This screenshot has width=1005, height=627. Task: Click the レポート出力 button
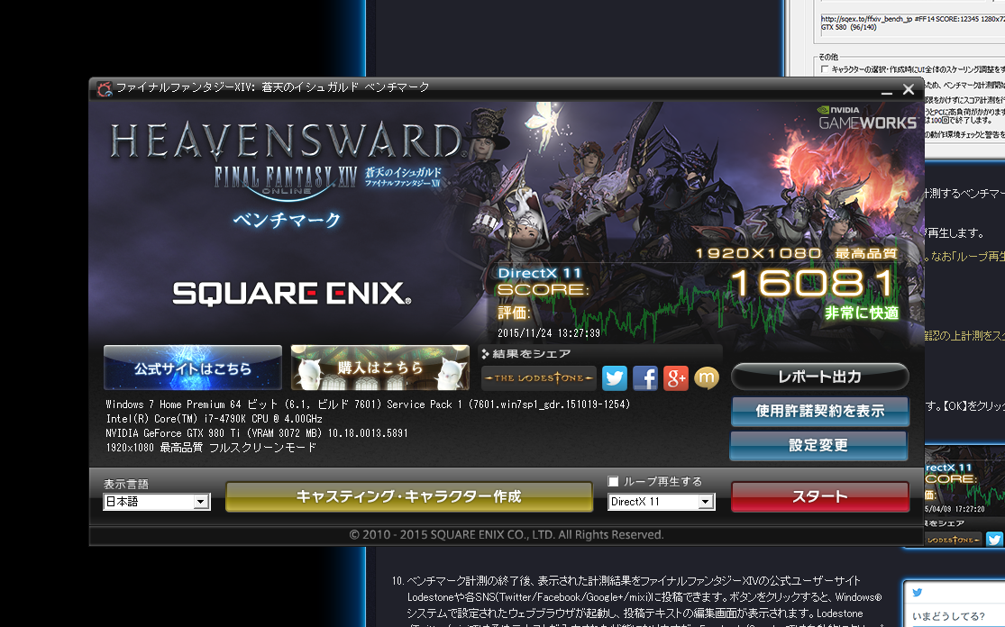point(819,377)
